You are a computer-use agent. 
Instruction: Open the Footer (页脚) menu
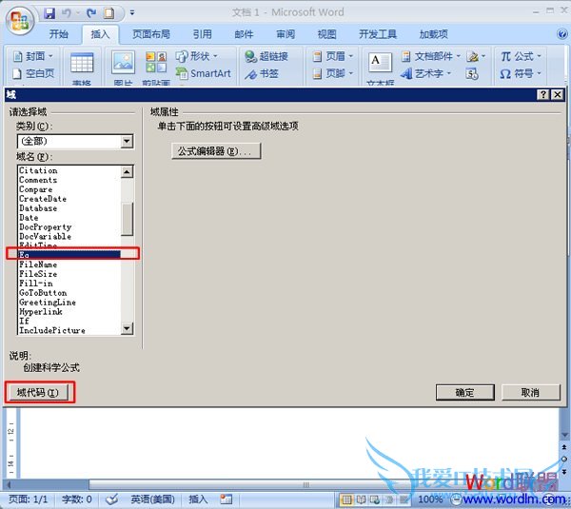(x=333, y=74)
